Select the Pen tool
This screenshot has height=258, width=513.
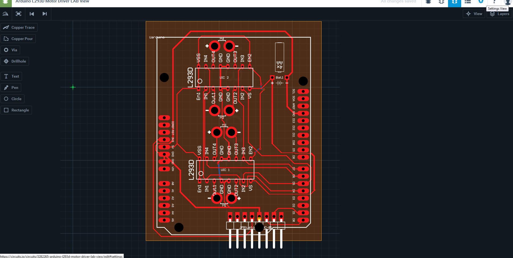click(11, 88)
